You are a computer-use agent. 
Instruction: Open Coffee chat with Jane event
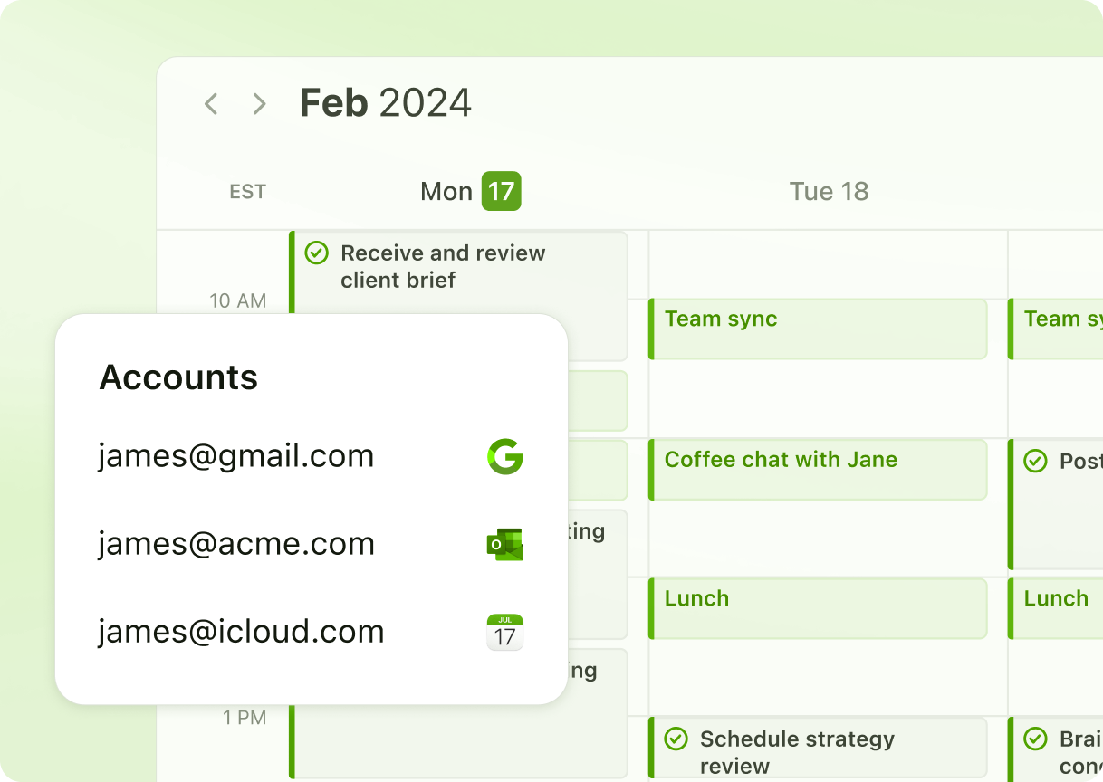point(818,469)
